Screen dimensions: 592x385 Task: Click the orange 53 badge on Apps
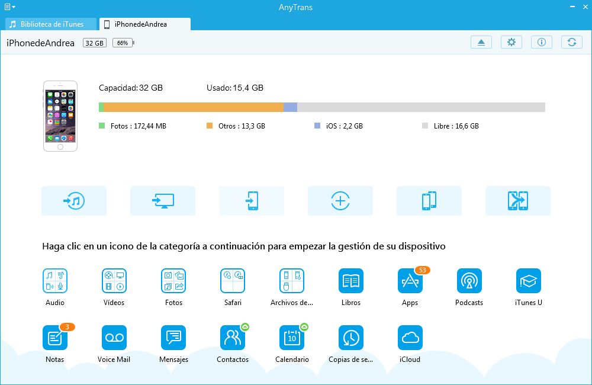423,270
